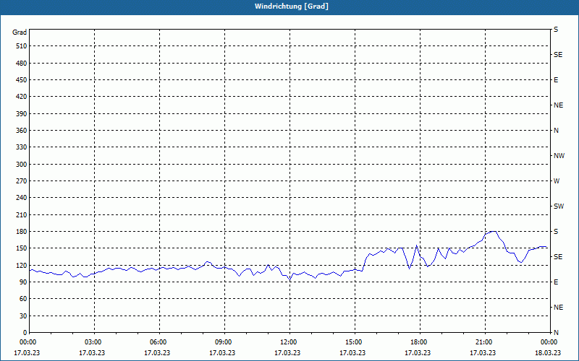The width and height of the screenshot is (579, 361).
Task: Click the 03:00 time label
Action: click(94, 342)
